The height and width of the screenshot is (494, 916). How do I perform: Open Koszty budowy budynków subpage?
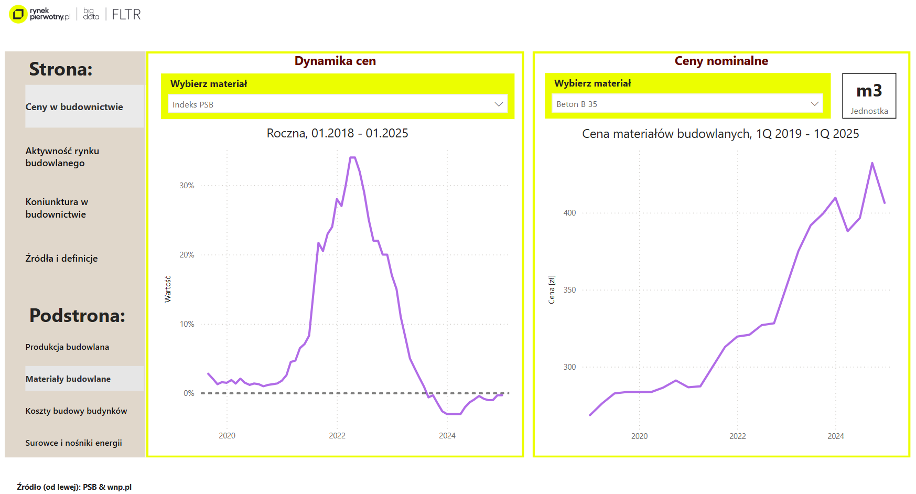[76, 411]
